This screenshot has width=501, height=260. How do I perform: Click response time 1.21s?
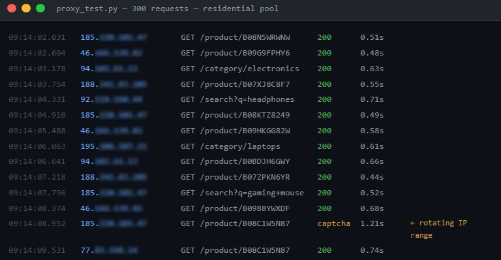tap(372, 223)
